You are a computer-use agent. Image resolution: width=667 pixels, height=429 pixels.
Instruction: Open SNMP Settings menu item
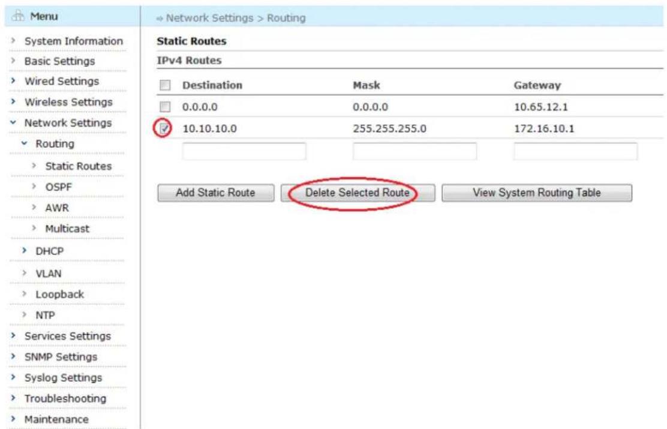click(x=61, y=357)
